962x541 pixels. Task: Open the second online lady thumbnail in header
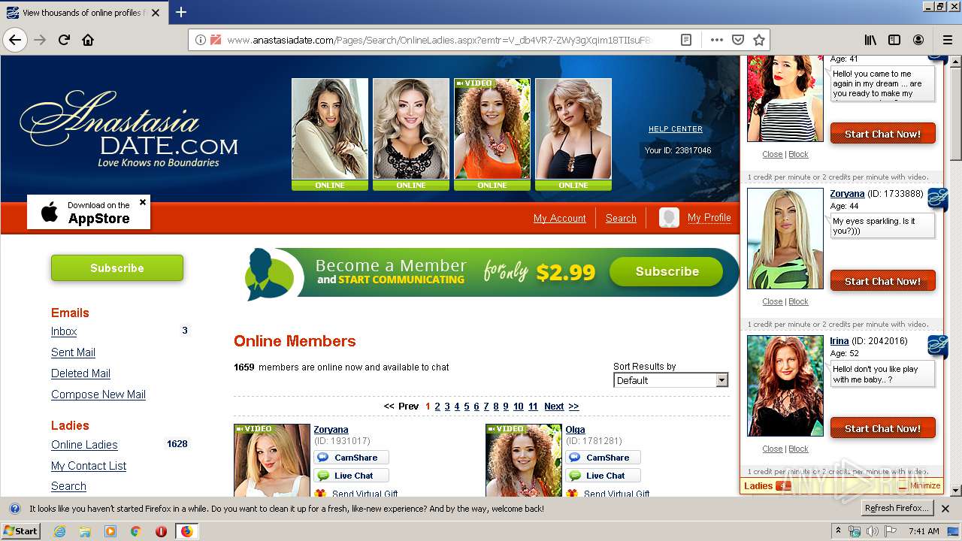tap(411, 134)
